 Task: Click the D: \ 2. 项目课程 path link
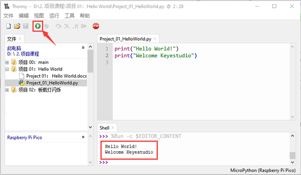click(x=23, y=54)
